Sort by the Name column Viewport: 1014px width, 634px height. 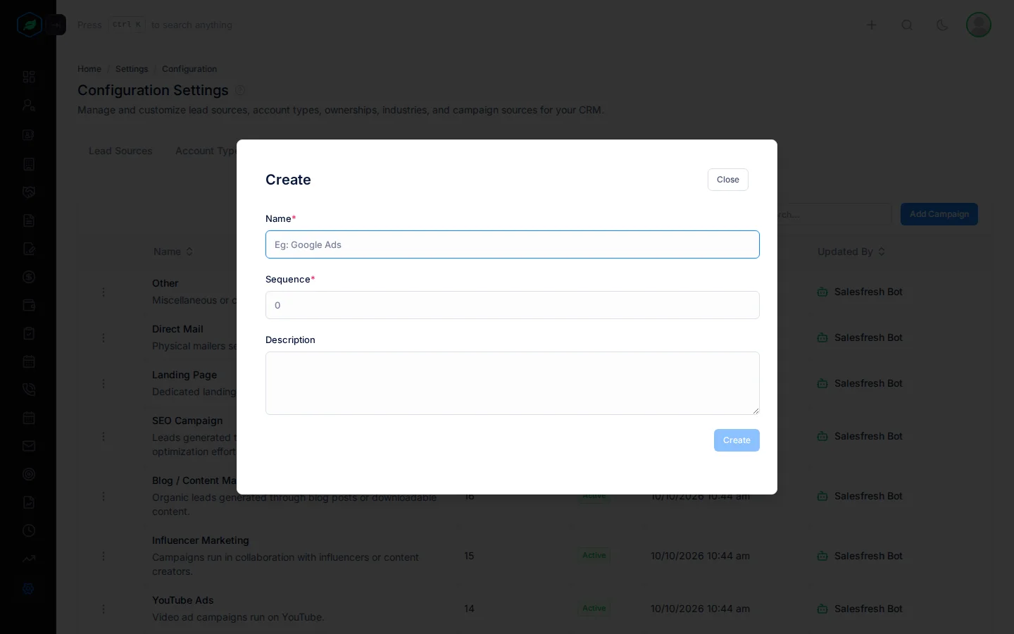click(173, 251)
